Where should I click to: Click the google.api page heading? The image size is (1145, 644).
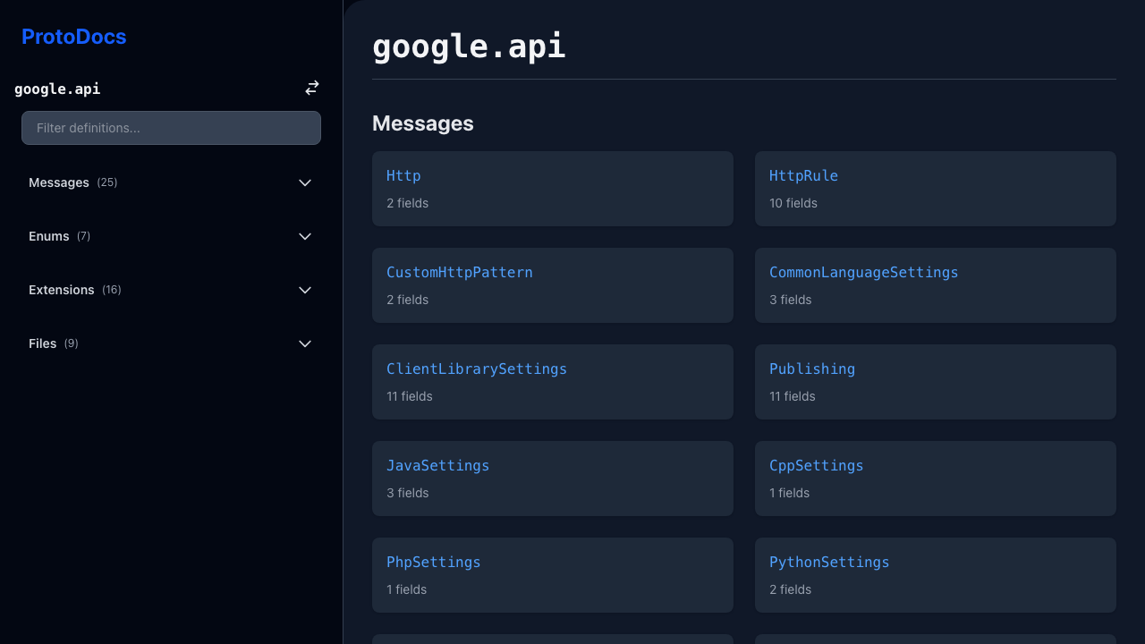pos(469,46)
